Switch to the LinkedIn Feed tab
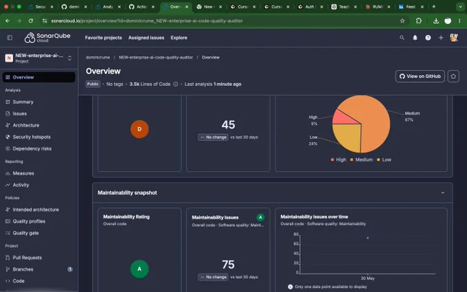The image size is (467, 292). 411,7
